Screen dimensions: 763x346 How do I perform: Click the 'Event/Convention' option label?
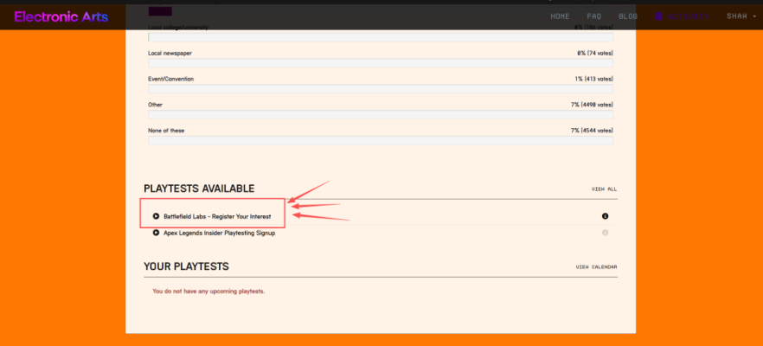pos(171,79)
